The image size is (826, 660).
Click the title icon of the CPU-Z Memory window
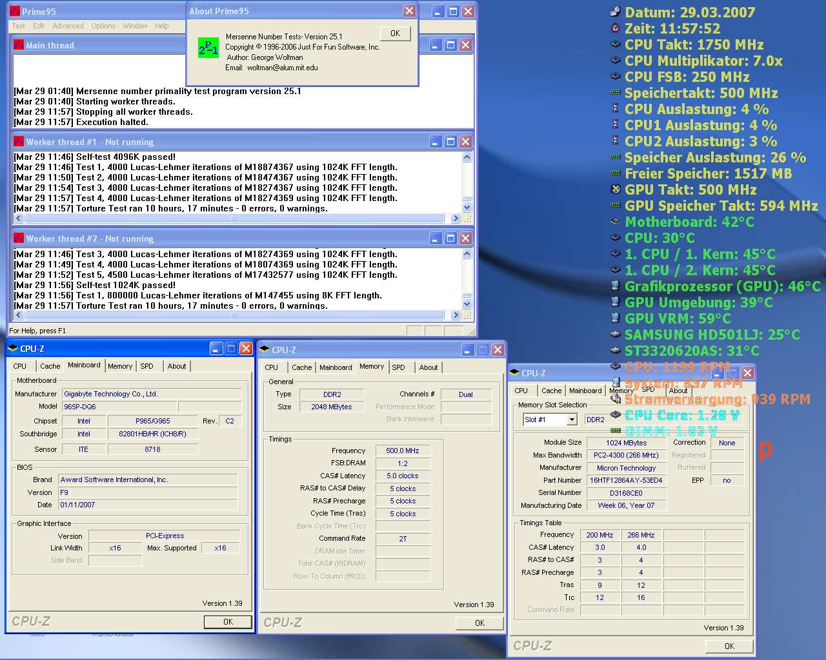[x=264, y=350]
